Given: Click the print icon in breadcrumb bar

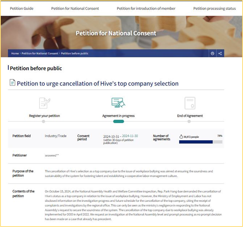Looking at the screenshot, I should tap(212, 53).
